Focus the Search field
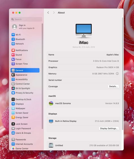134x159 pixels. [x=26, y=19]
